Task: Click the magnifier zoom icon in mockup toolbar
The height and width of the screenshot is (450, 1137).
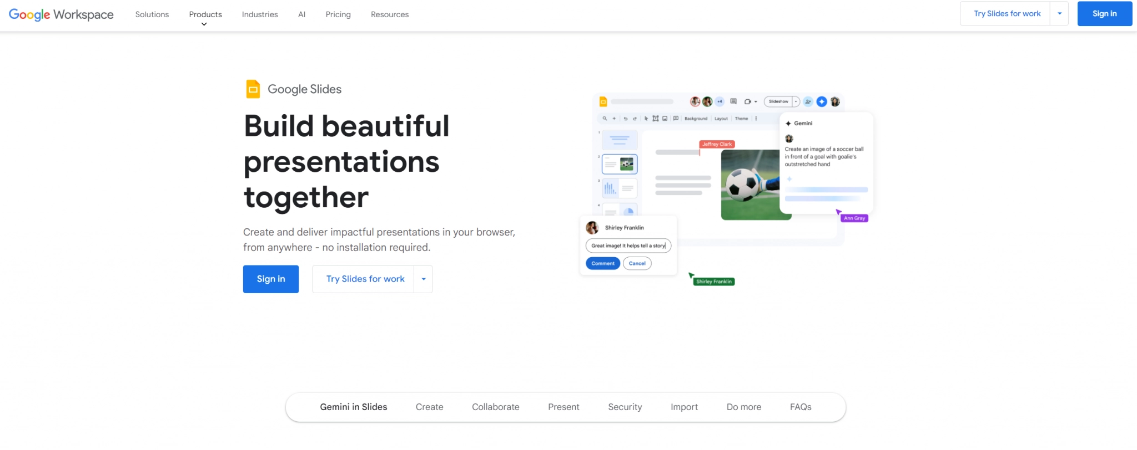Action: [605, 119]
